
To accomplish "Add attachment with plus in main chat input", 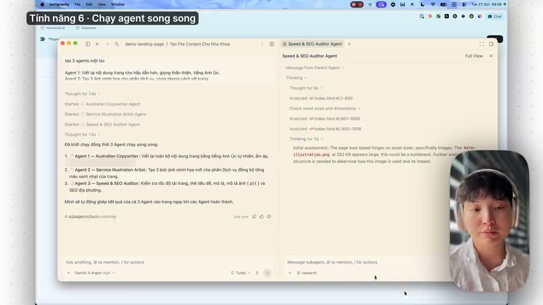I will click(x=69, y=273).
